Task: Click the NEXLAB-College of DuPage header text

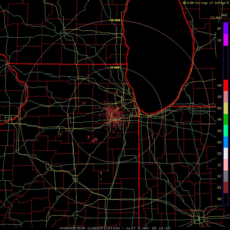Action: click(x=204, y=3)
